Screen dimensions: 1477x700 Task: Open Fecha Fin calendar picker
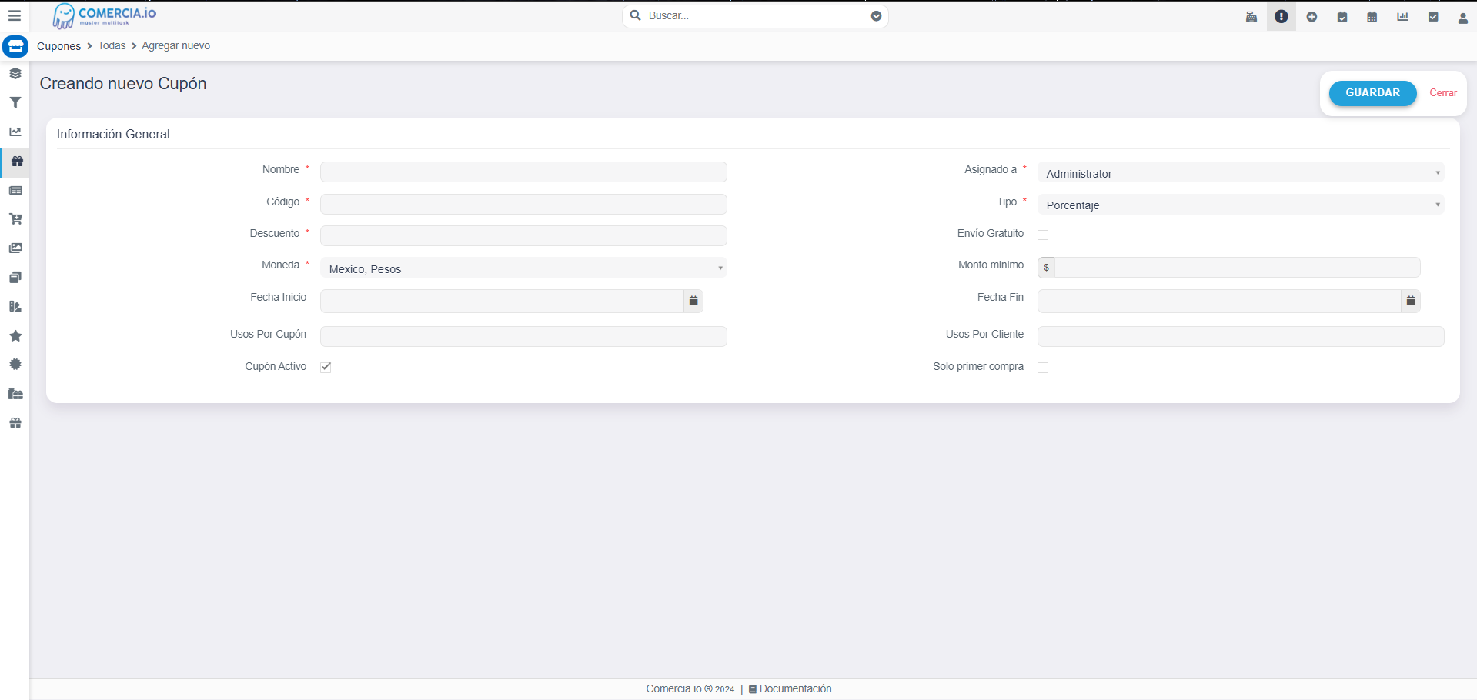1411,301
